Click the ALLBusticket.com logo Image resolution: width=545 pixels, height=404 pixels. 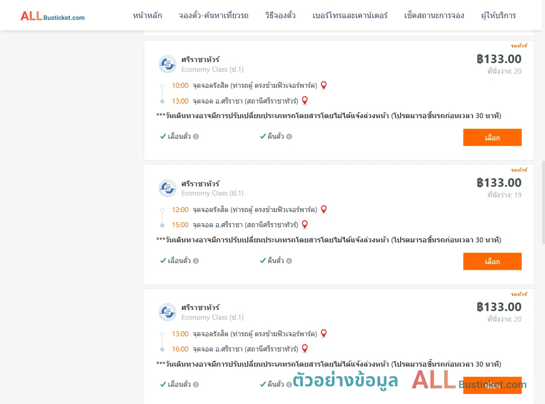coord(52,16)
